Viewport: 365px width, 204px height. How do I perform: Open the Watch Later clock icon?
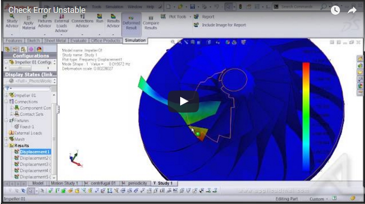(x=335, y=10)
